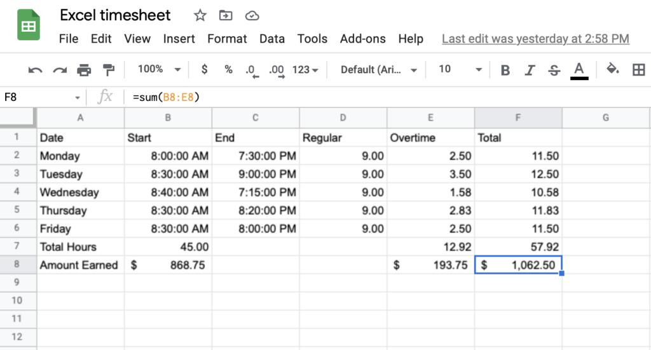651x350 pixels.
Task: Format cell as currency with dollar button
Action: pos(204,70)
